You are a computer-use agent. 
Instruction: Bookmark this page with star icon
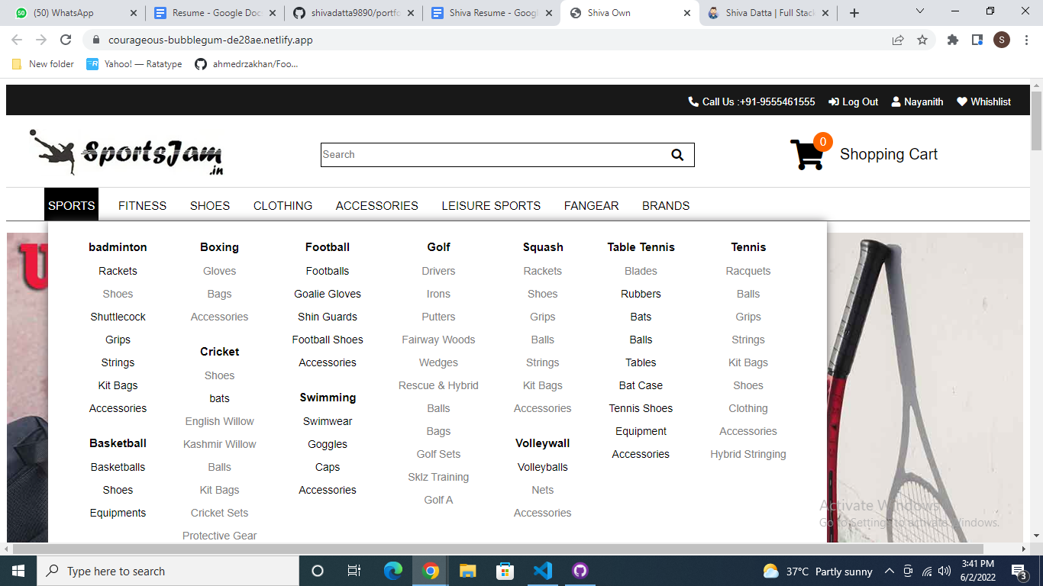(922, 40)
